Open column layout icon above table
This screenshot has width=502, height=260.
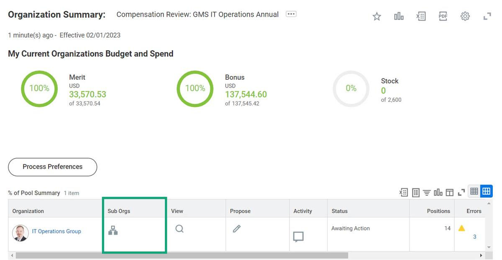[450, 192]
